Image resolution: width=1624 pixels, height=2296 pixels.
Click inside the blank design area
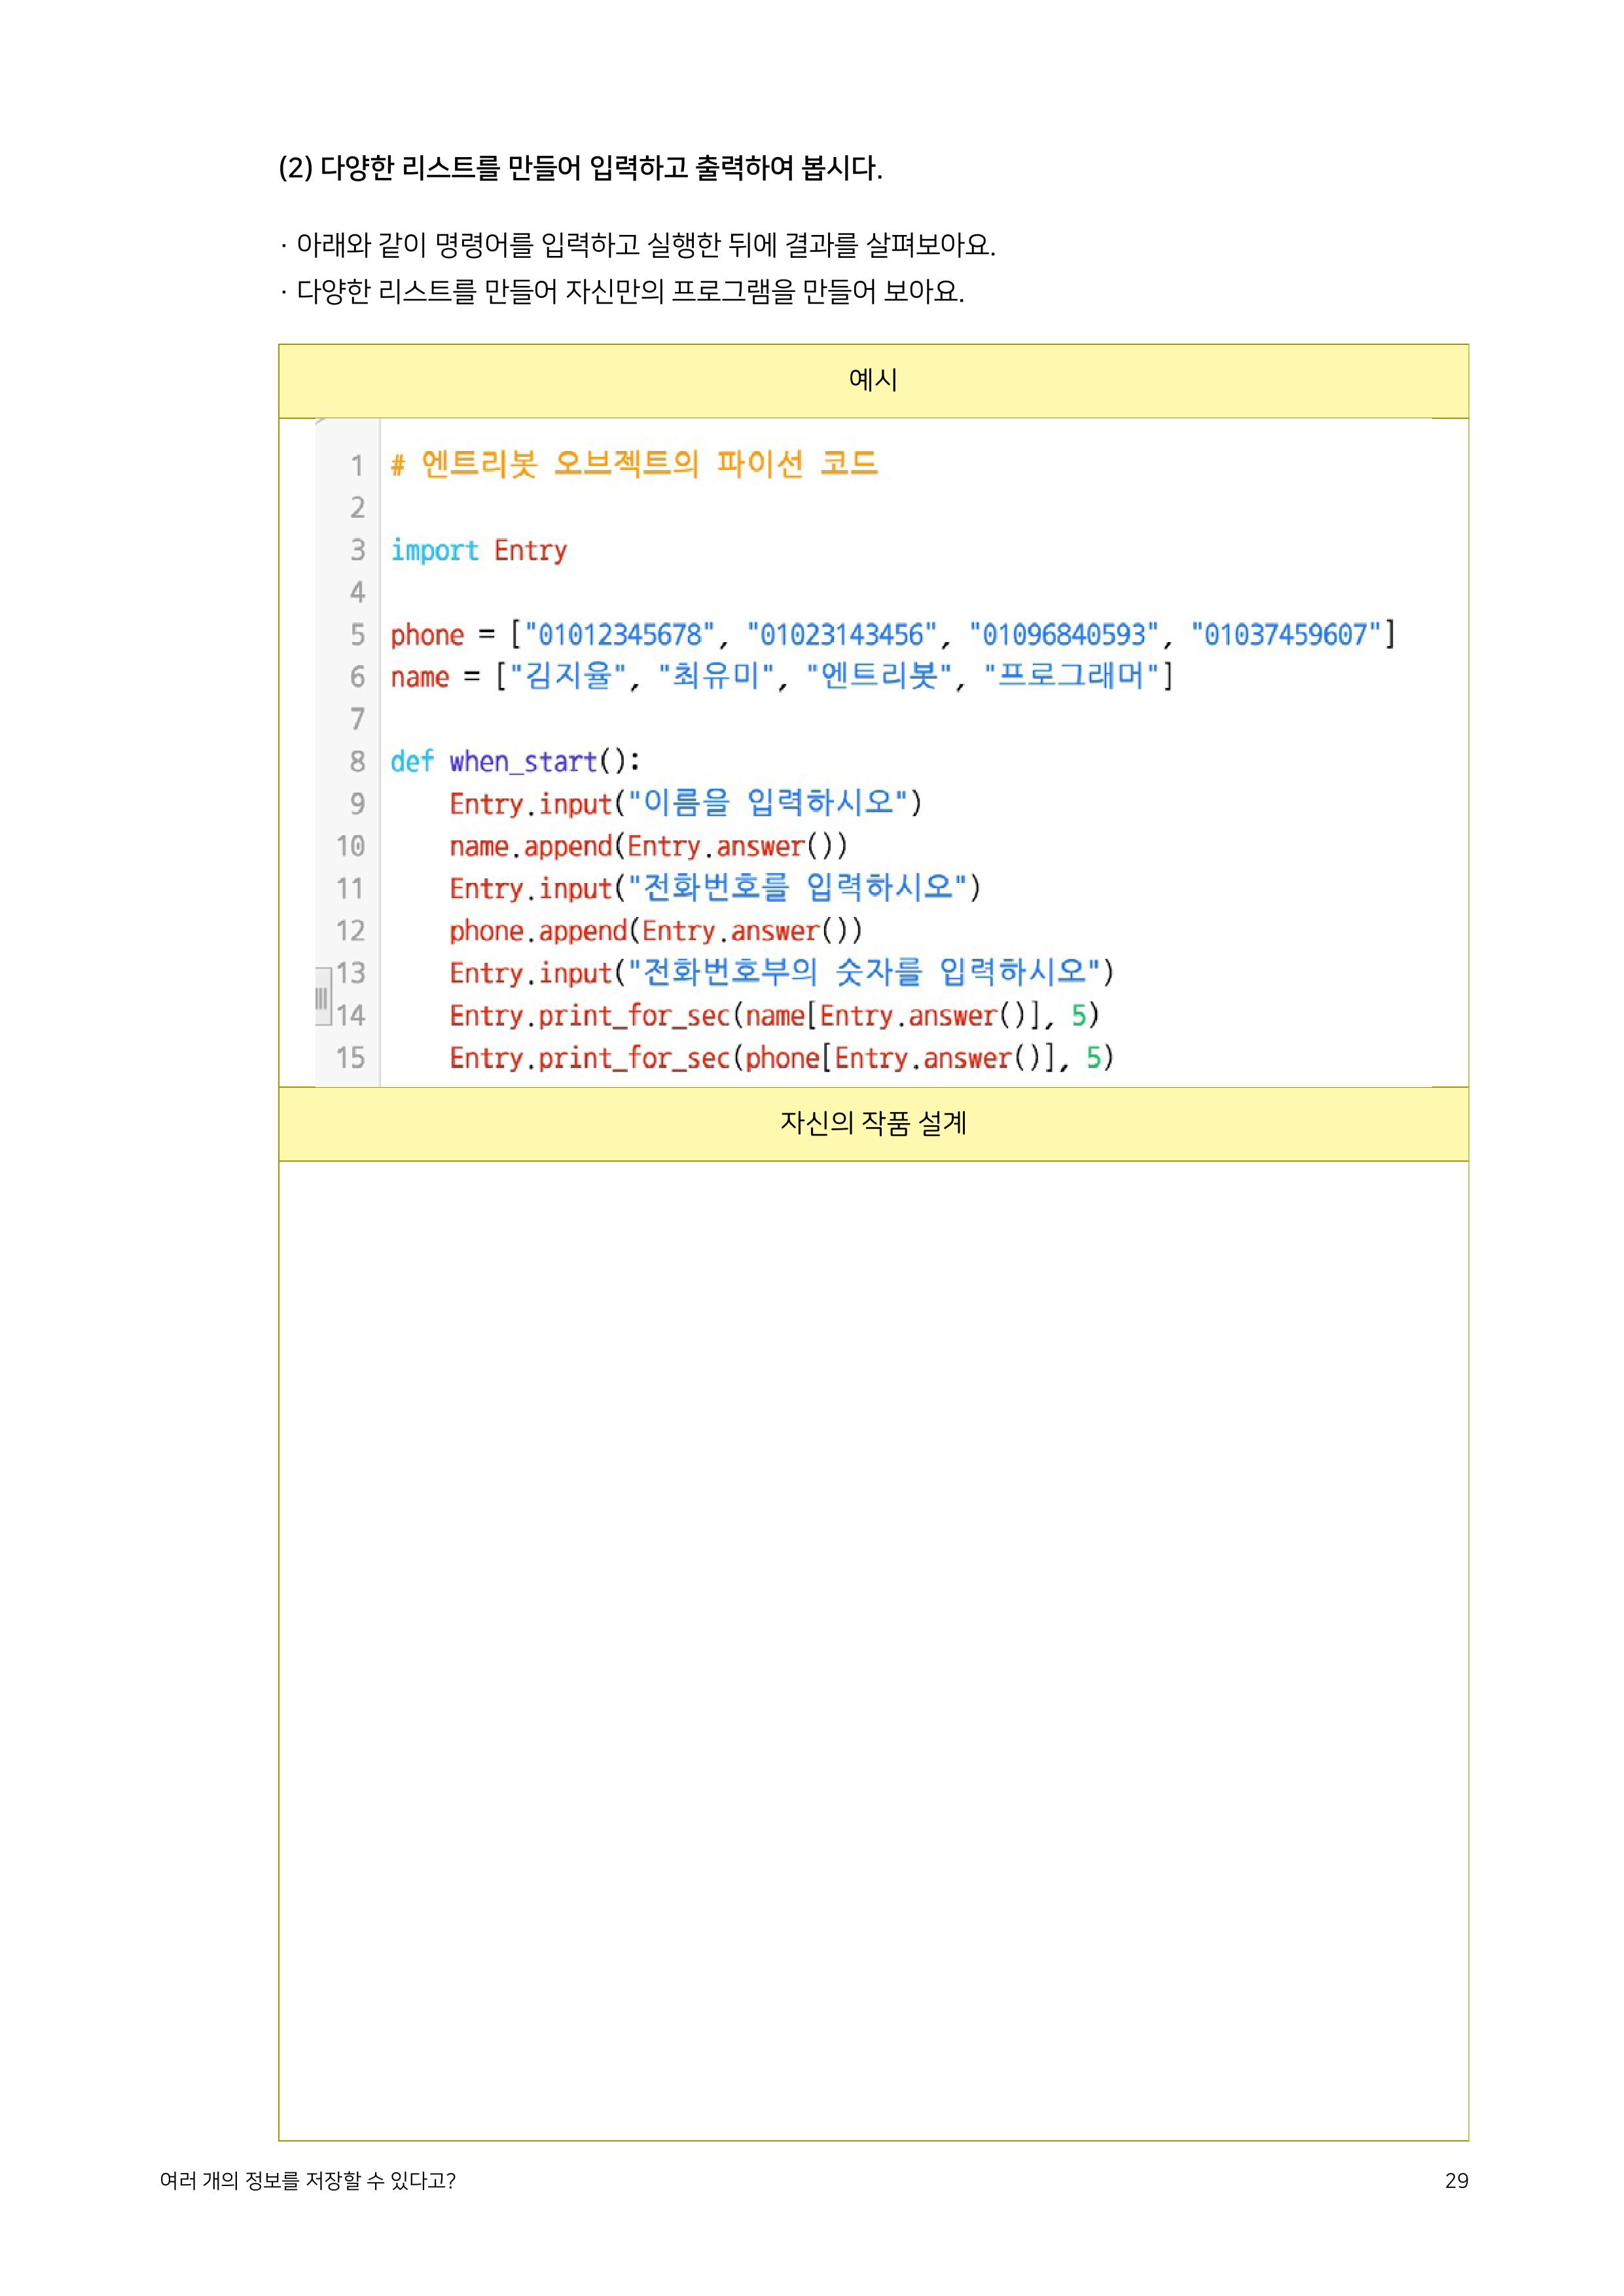[873, 1650]
